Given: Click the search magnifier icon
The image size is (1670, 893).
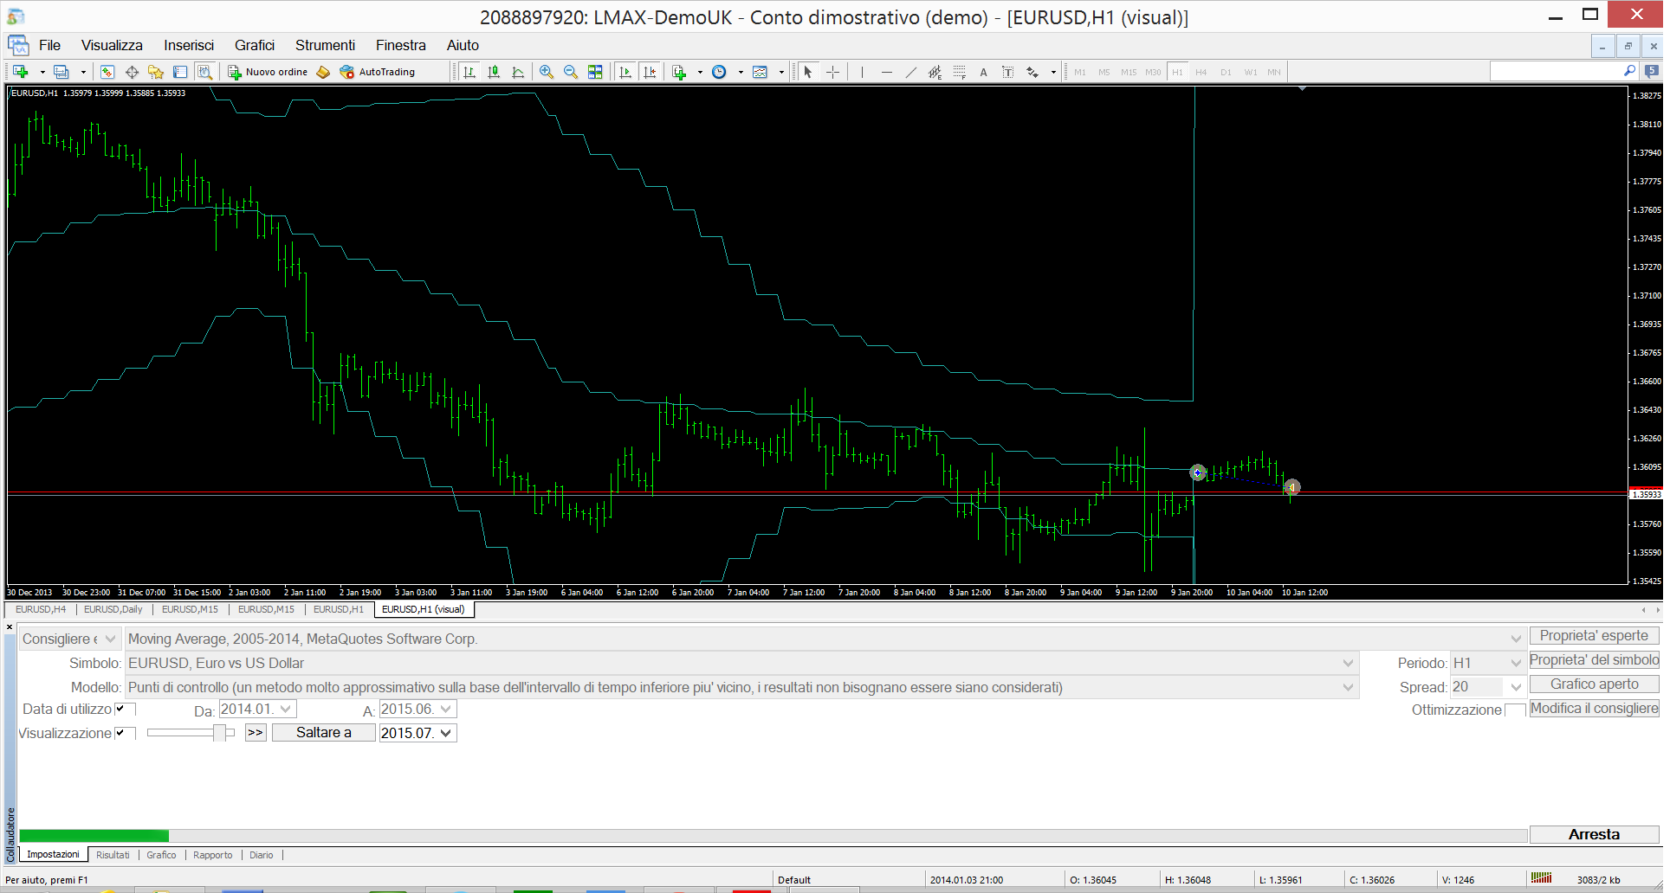Looking at the screenshot, I should pos(1628,71).
